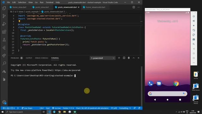Click Windows Start button
Screen dimensions: 202x114
[x=2, y=112]
